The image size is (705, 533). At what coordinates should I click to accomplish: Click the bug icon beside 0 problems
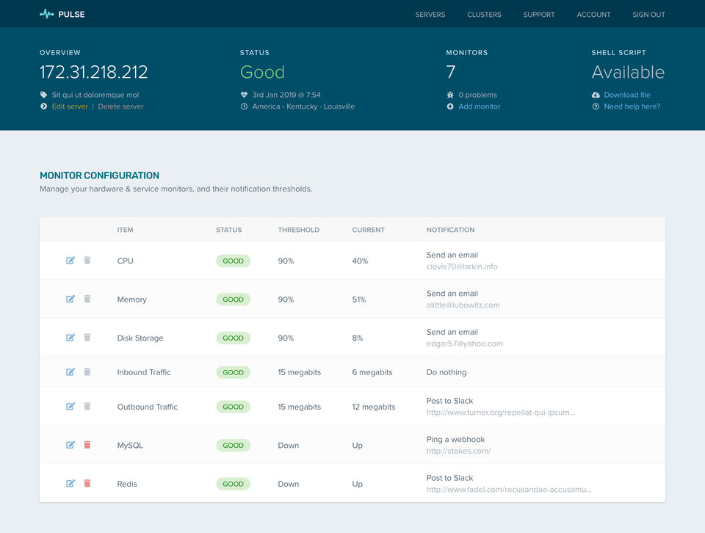pos(450,95)
